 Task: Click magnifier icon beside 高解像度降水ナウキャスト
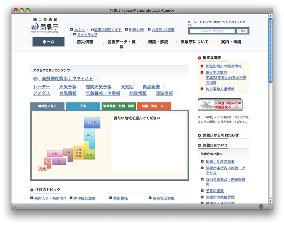37,79
